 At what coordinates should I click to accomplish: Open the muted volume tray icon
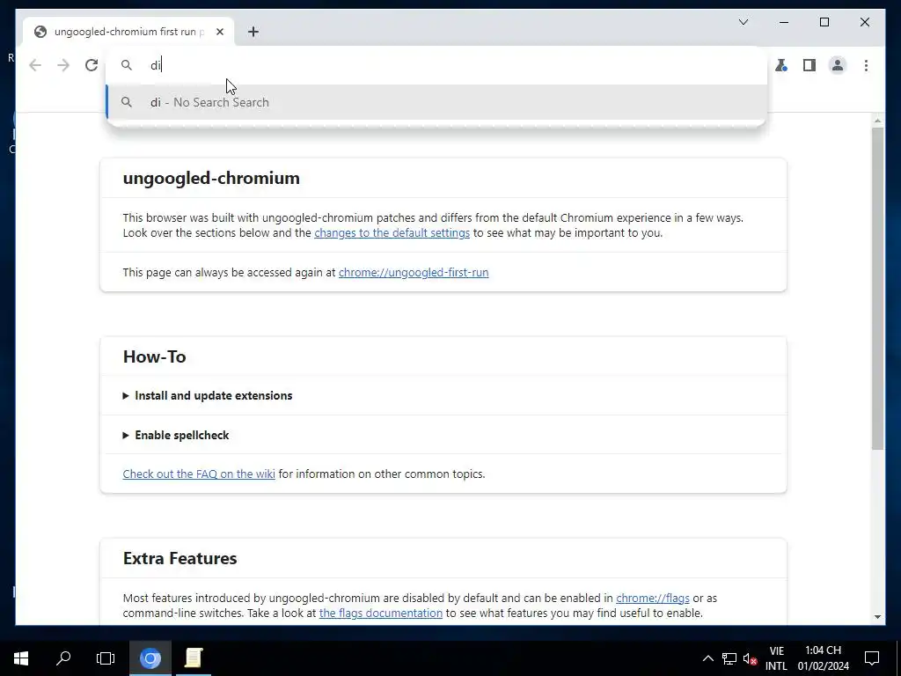tap(750, 658)
